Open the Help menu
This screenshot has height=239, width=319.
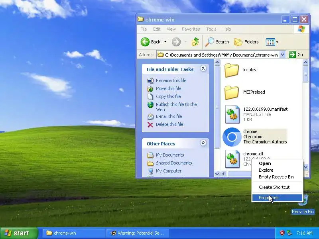[226, 29]
